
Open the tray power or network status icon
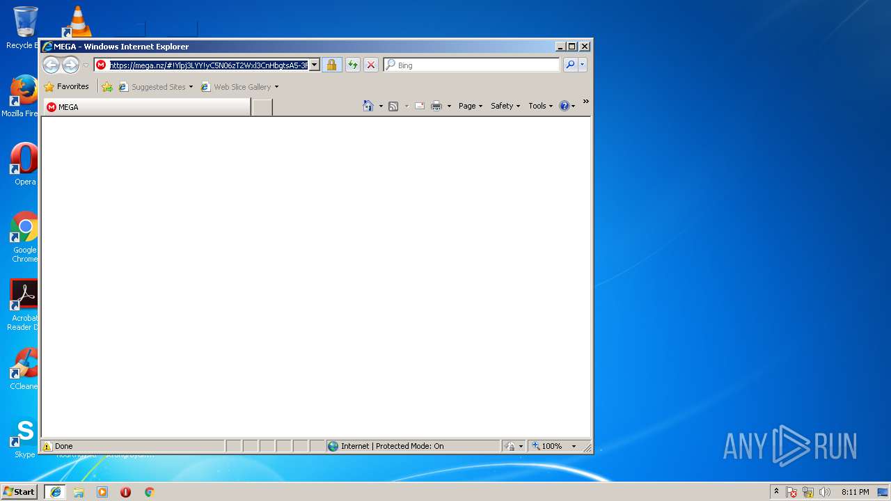tap(808, 492)
